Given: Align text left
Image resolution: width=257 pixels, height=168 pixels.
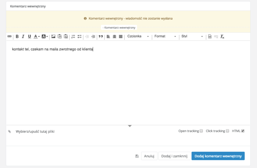Looking at the screenshot, I should click(108, 36).
